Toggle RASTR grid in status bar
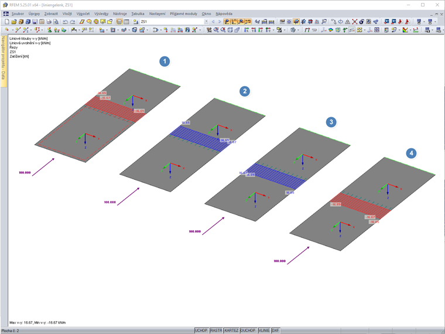445x334 pixels. tap(216, 330)
